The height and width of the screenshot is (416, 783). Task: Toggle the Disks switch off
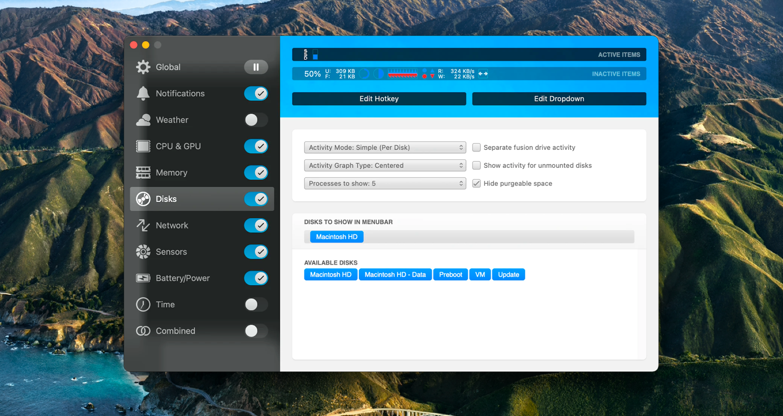point(256,199)
